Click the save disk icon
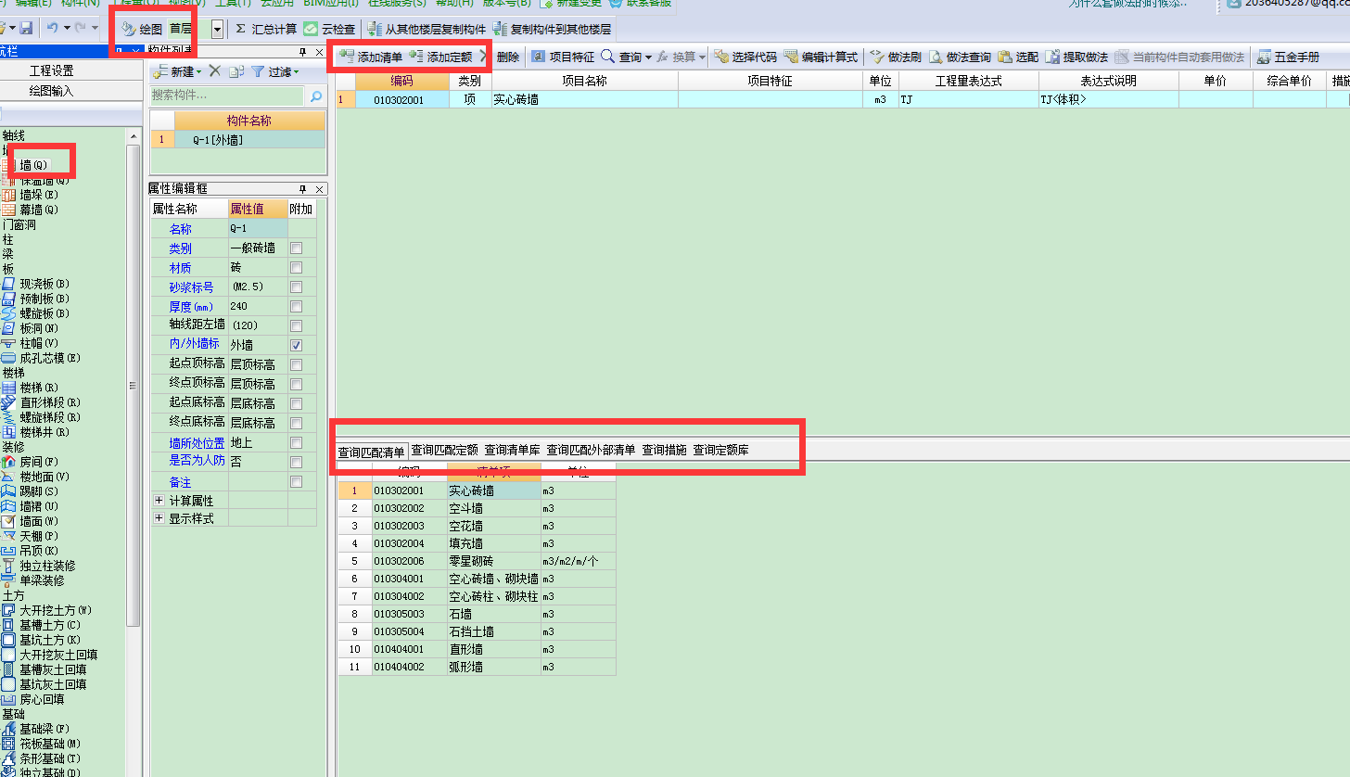1350x777 pixels. (x=26, y=29)
